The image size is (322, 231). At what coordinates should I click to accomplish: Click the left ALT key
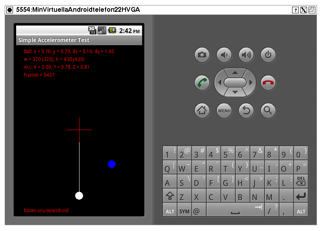170,209
